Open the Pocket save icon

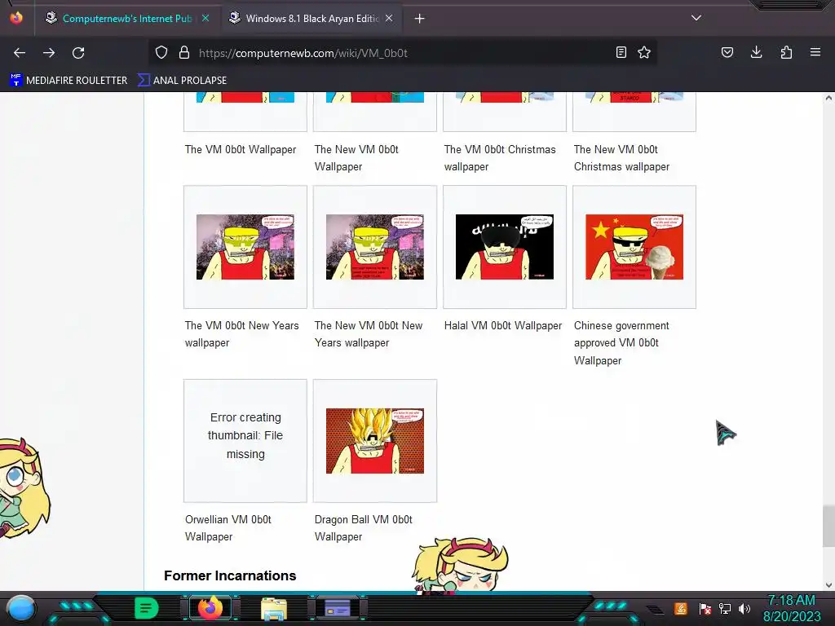click(x=727, y=53)
